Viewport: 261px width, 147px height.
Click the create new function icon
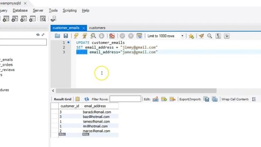pos(32,19)
